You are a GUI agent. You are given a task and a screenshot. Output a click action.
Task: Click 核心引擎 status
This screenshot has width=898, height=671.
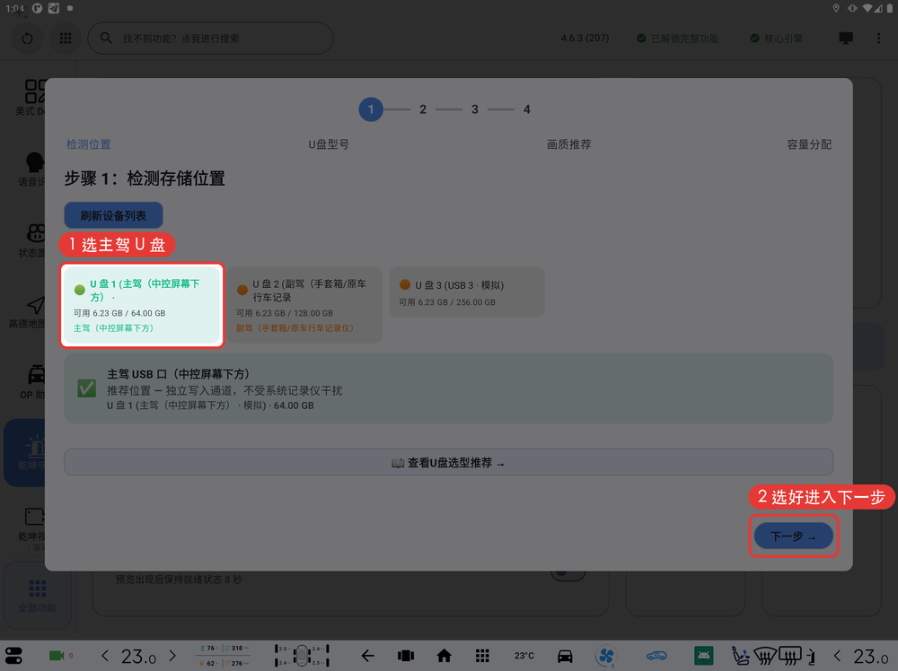(x=777, y=39)
